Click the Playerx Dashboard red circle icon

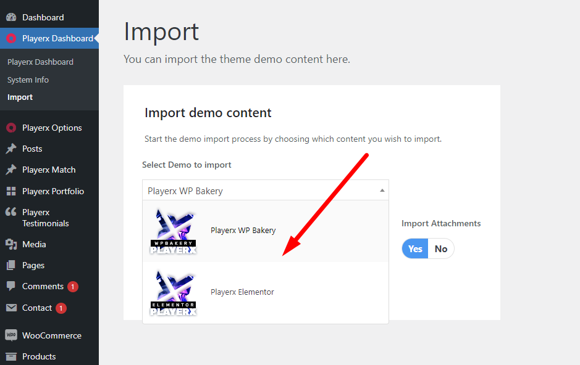tap(11, 38)
